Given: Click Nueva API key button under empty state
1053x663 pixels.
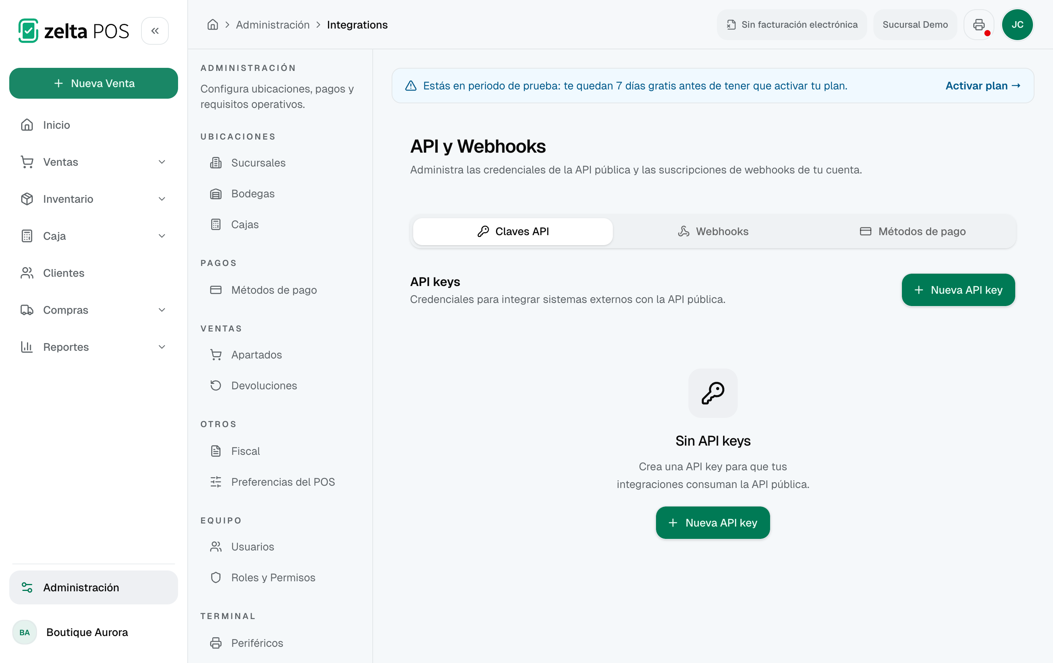Looking at the screenshot, I should pos(713,523).
